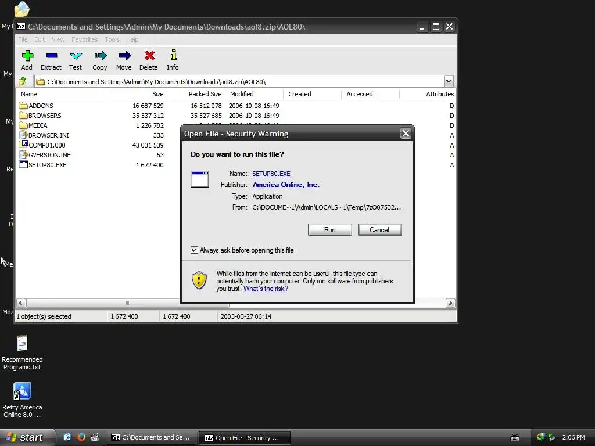The image size is (595, 446).
Task: Click the taskbar clock showing 2:06 PM
Action: 574,437
